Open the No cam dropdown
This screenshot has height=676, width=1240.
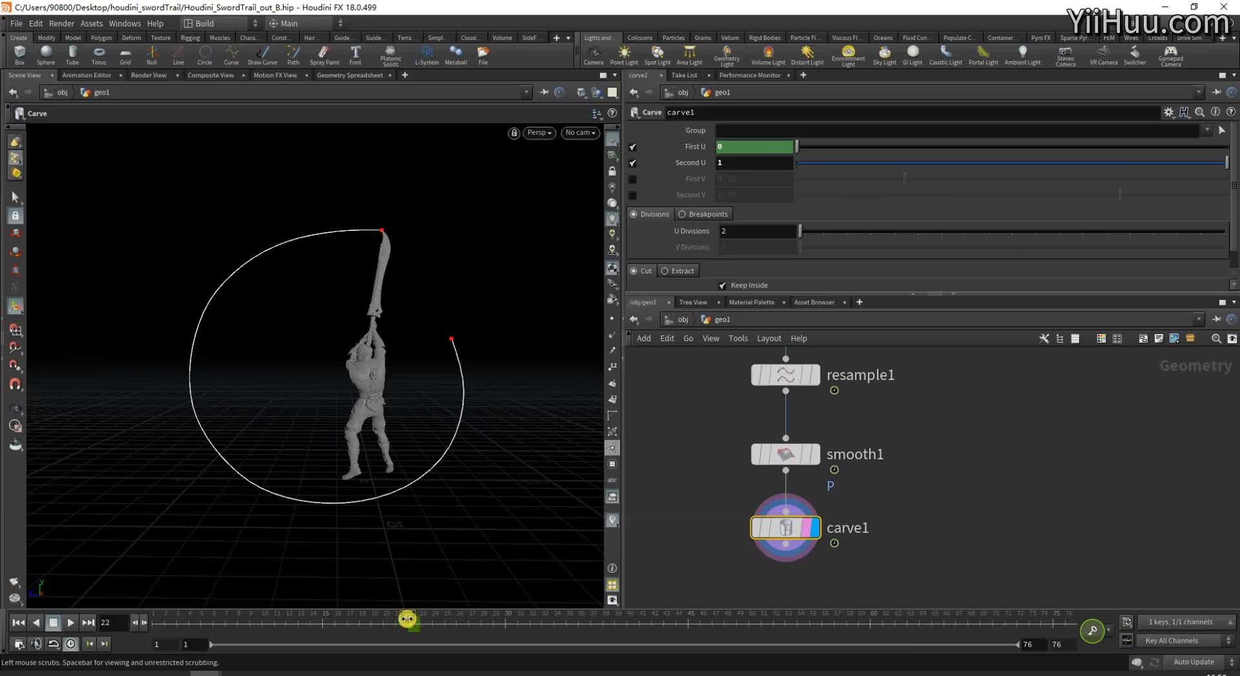click(x=580, y=133)
